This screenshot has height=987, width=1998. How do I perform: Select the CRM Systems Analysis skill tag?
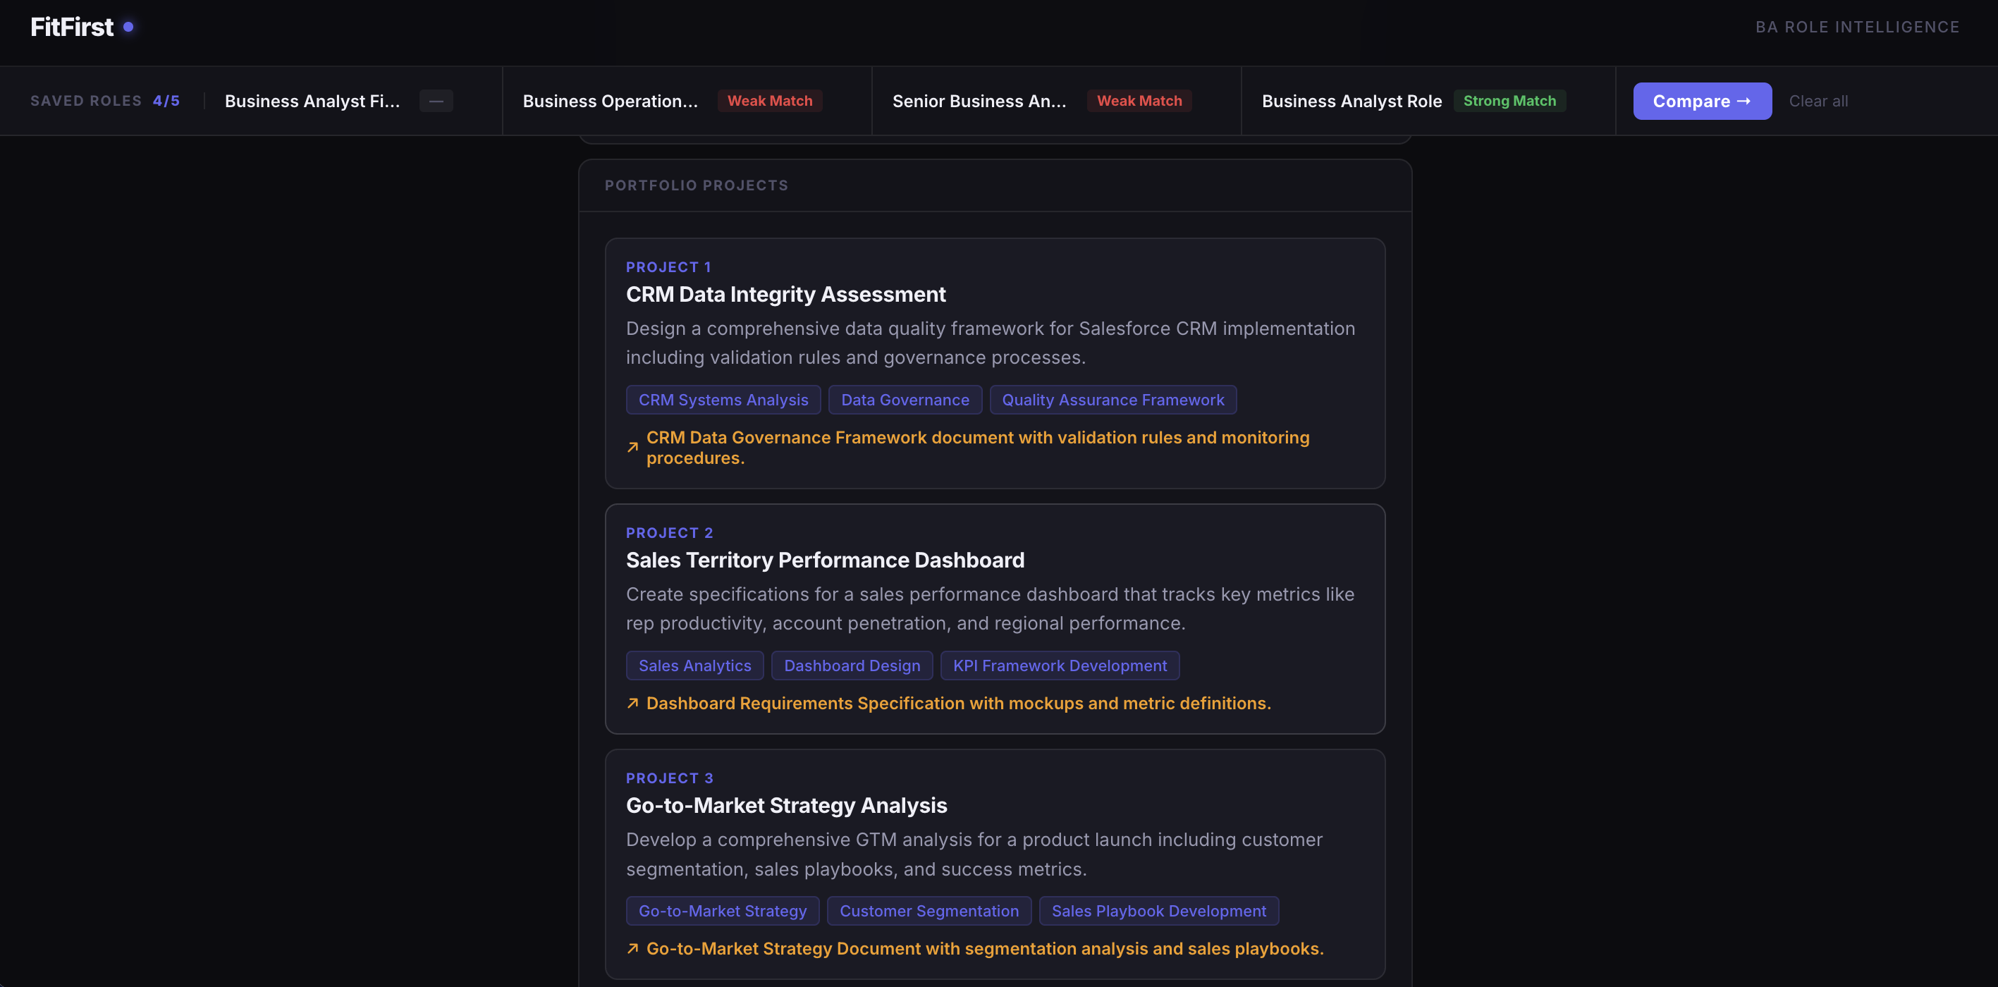(x=723, y=399)
